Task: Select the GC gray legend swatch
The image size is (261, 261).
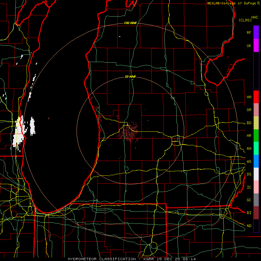Action: point(256,200)
